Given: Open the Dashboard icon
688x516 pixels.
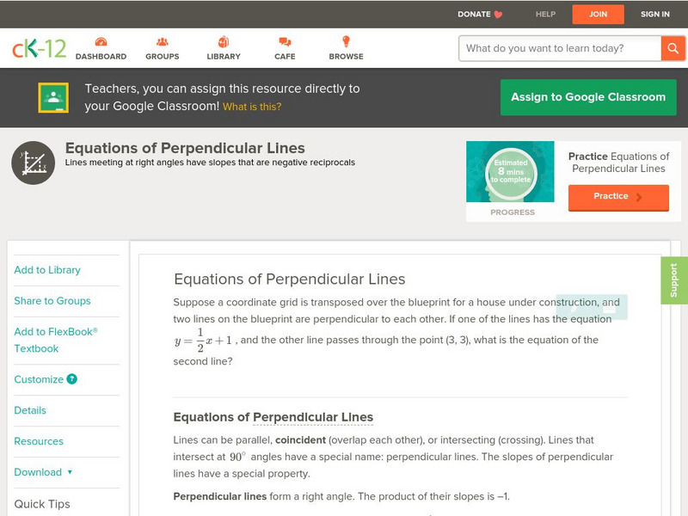Looking at the screenshot, I should click(x=101, y=42).
